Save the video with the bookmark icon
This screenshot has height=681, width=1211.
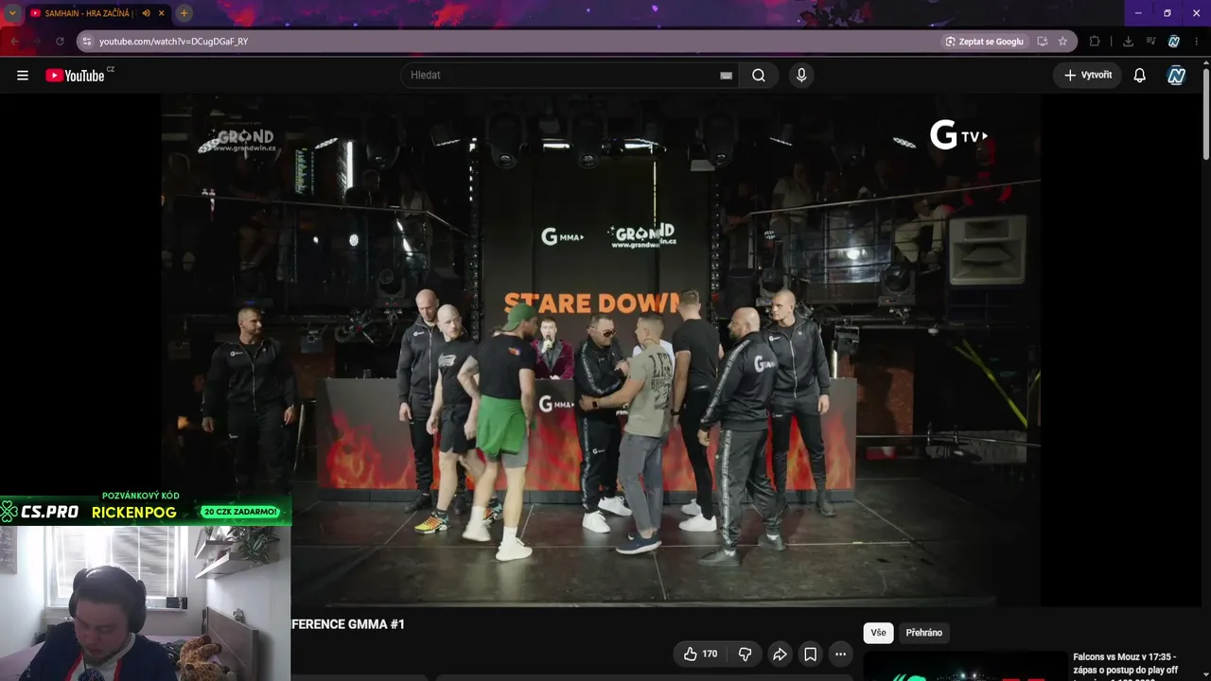[x=810, y=654]
